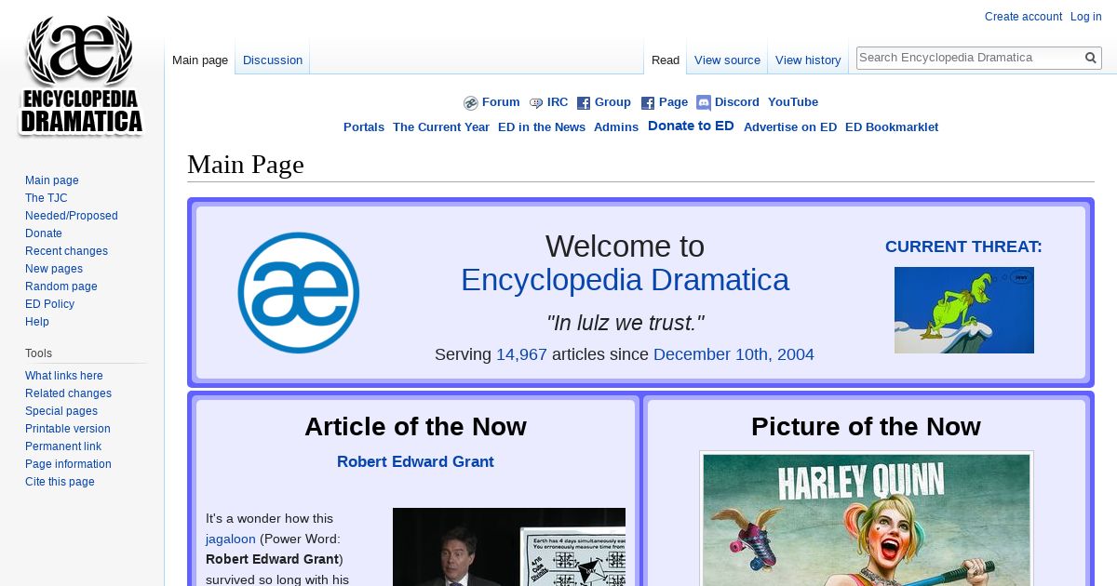Click Facebook icon beside Group

coord(584,103)
